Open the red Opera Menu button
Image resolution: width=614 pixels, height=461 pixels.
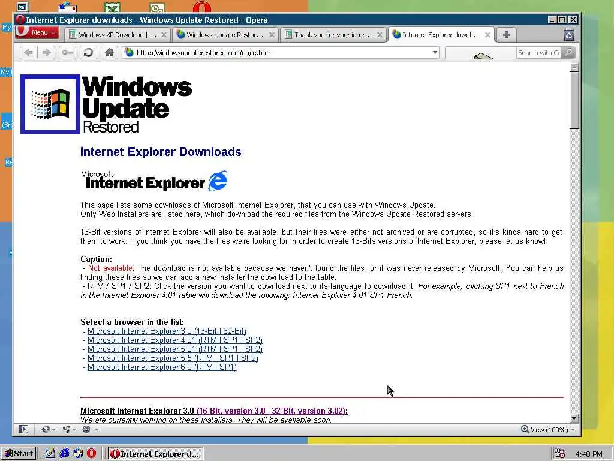point(37,32)
